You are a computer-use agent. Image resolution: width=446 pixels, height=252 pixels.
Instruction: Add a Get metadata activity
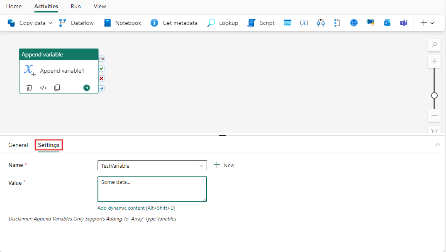point(174,23)
